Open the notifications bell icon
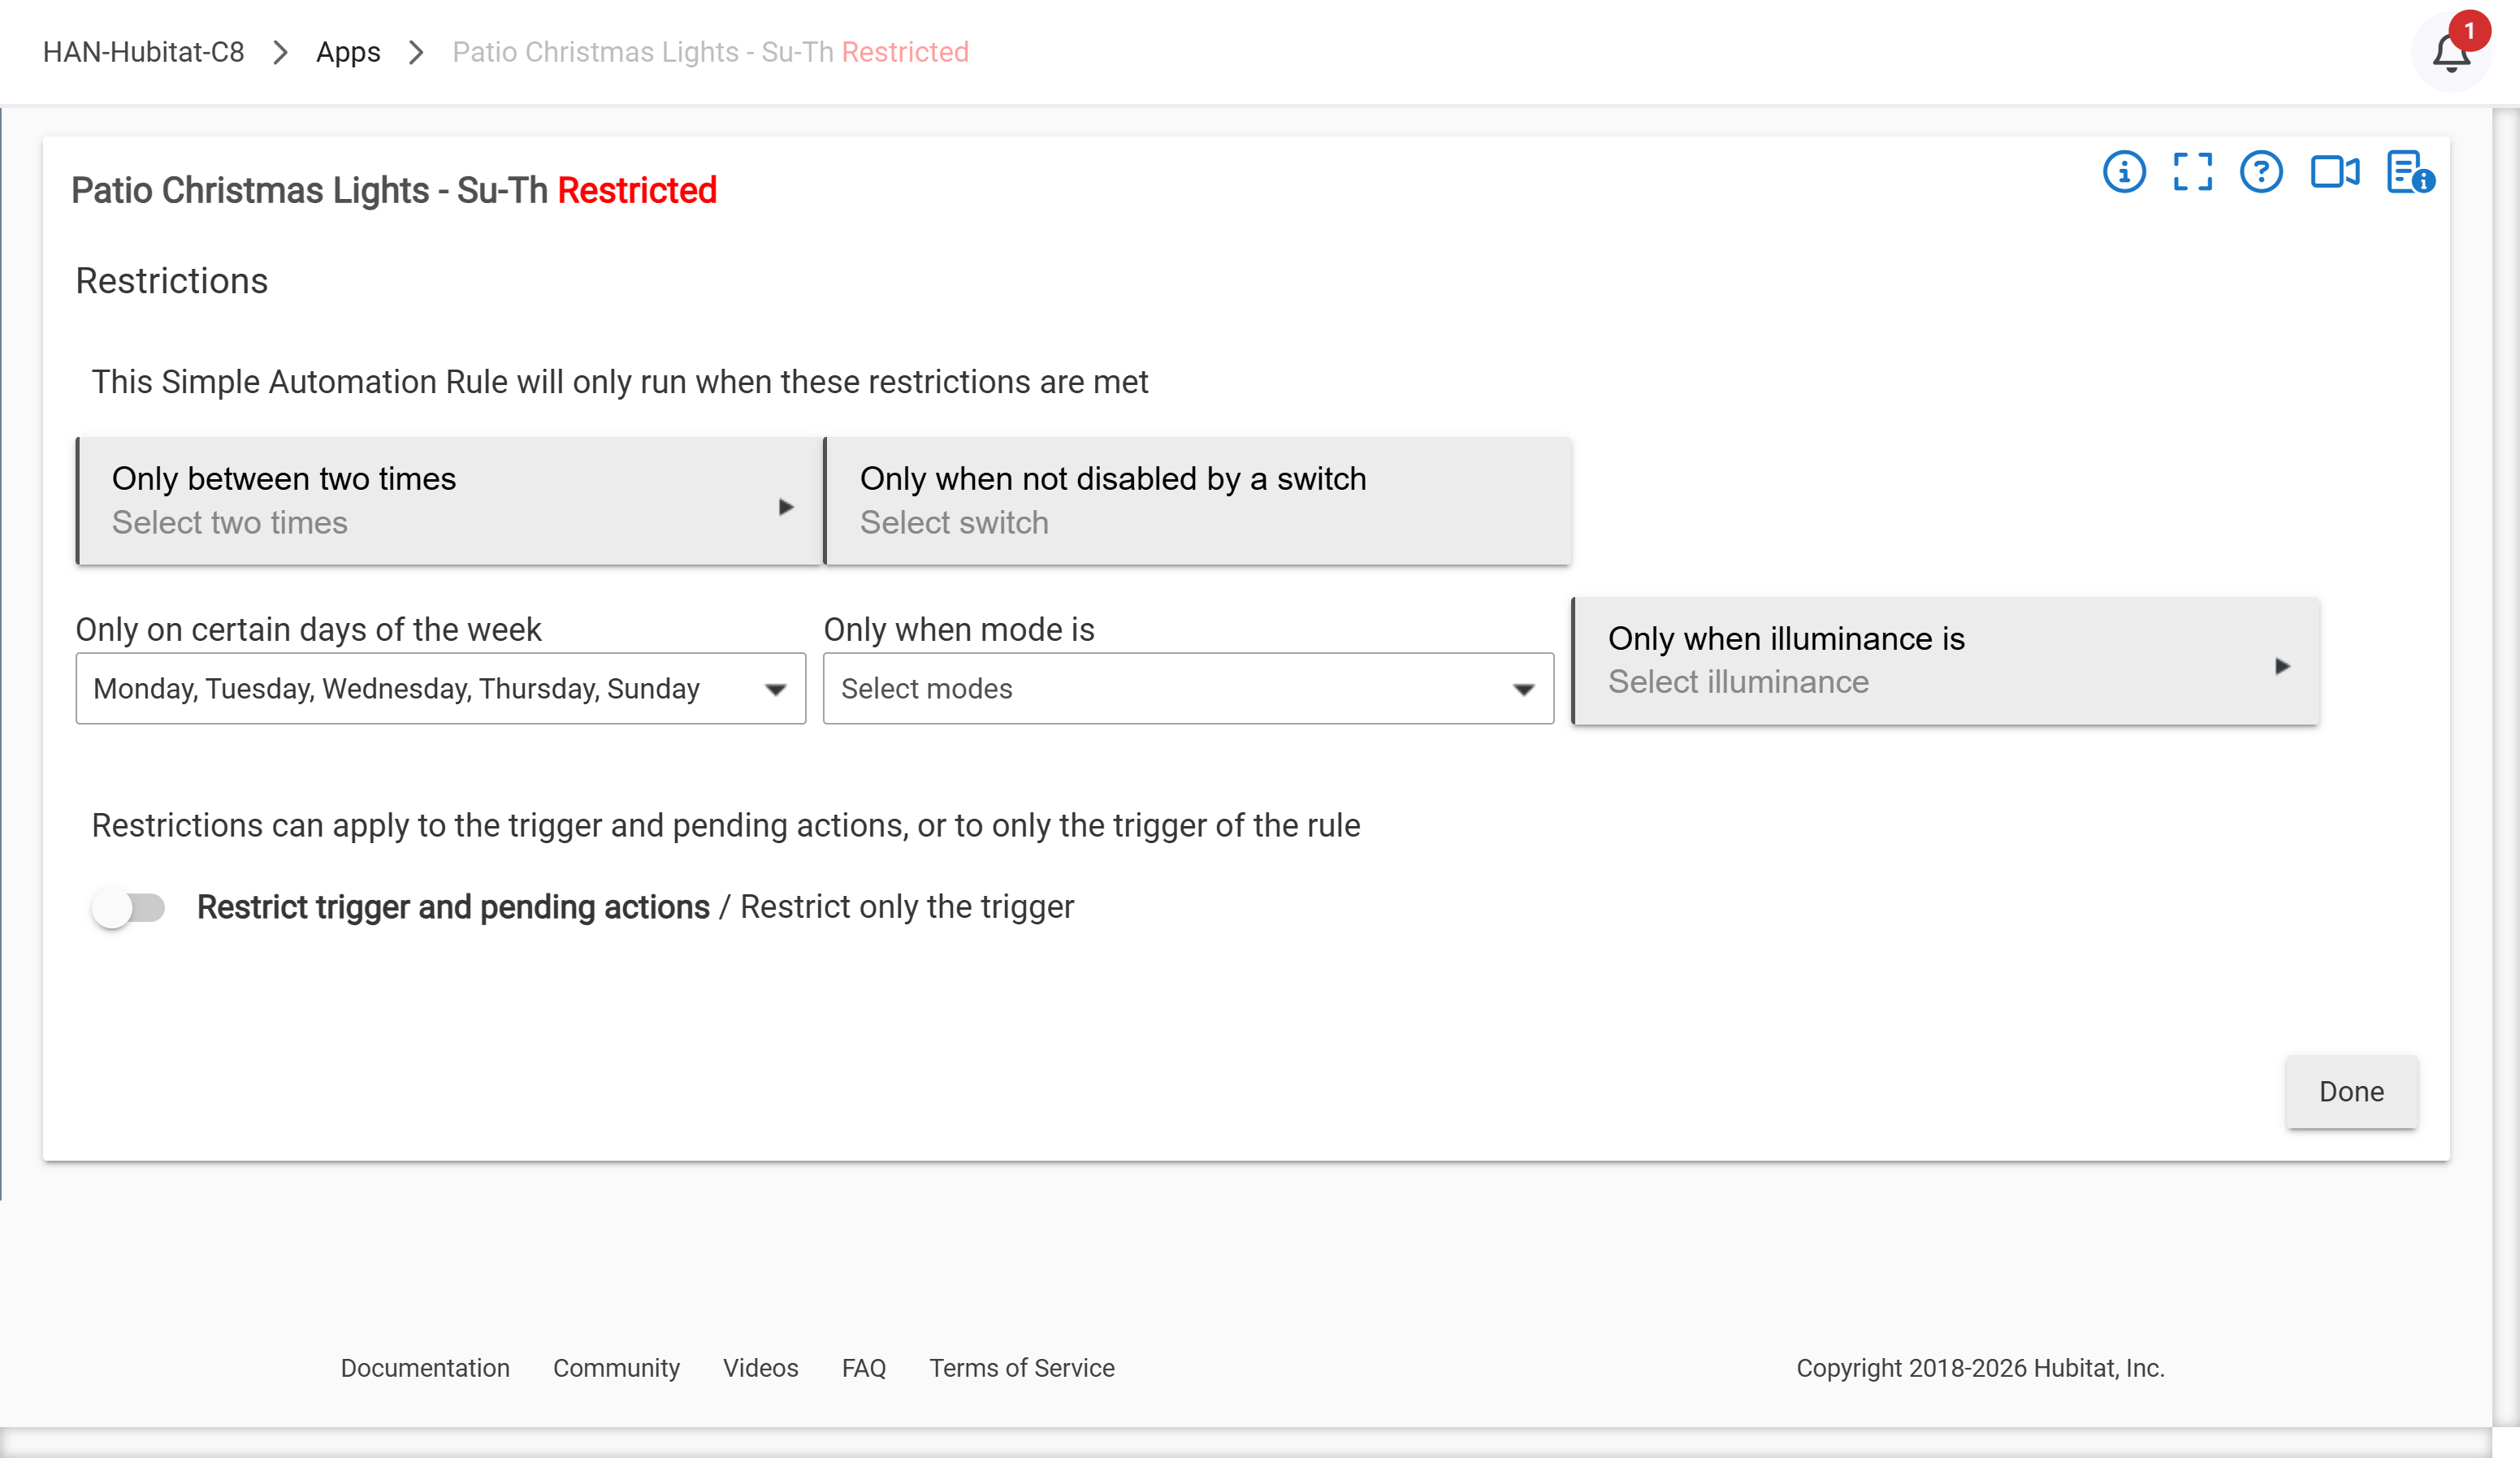Screen dimensions: 2520x1458 tap(2450, 52)
